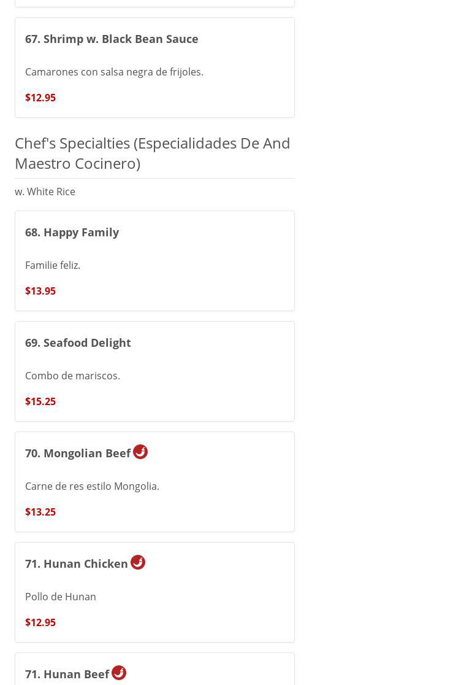Click the 'Pollo de Hunan' description
472x685 pixels.
[61, 597]
